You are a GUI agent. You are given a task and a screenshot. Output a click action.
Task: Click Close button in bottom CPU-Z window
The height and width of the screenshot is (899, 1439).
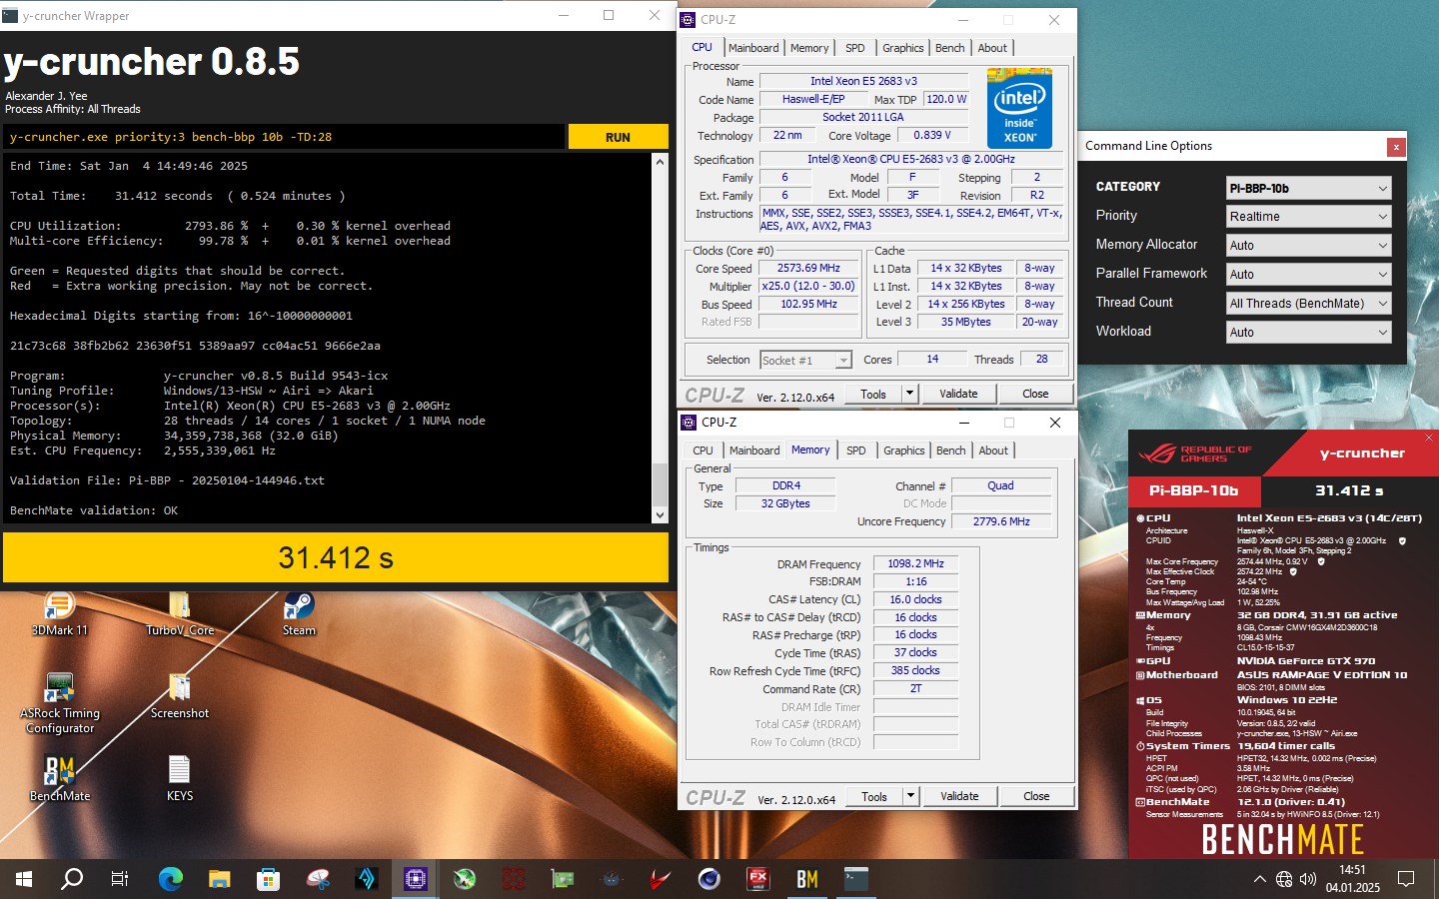pyautogui.click(x=1036, y=796)
